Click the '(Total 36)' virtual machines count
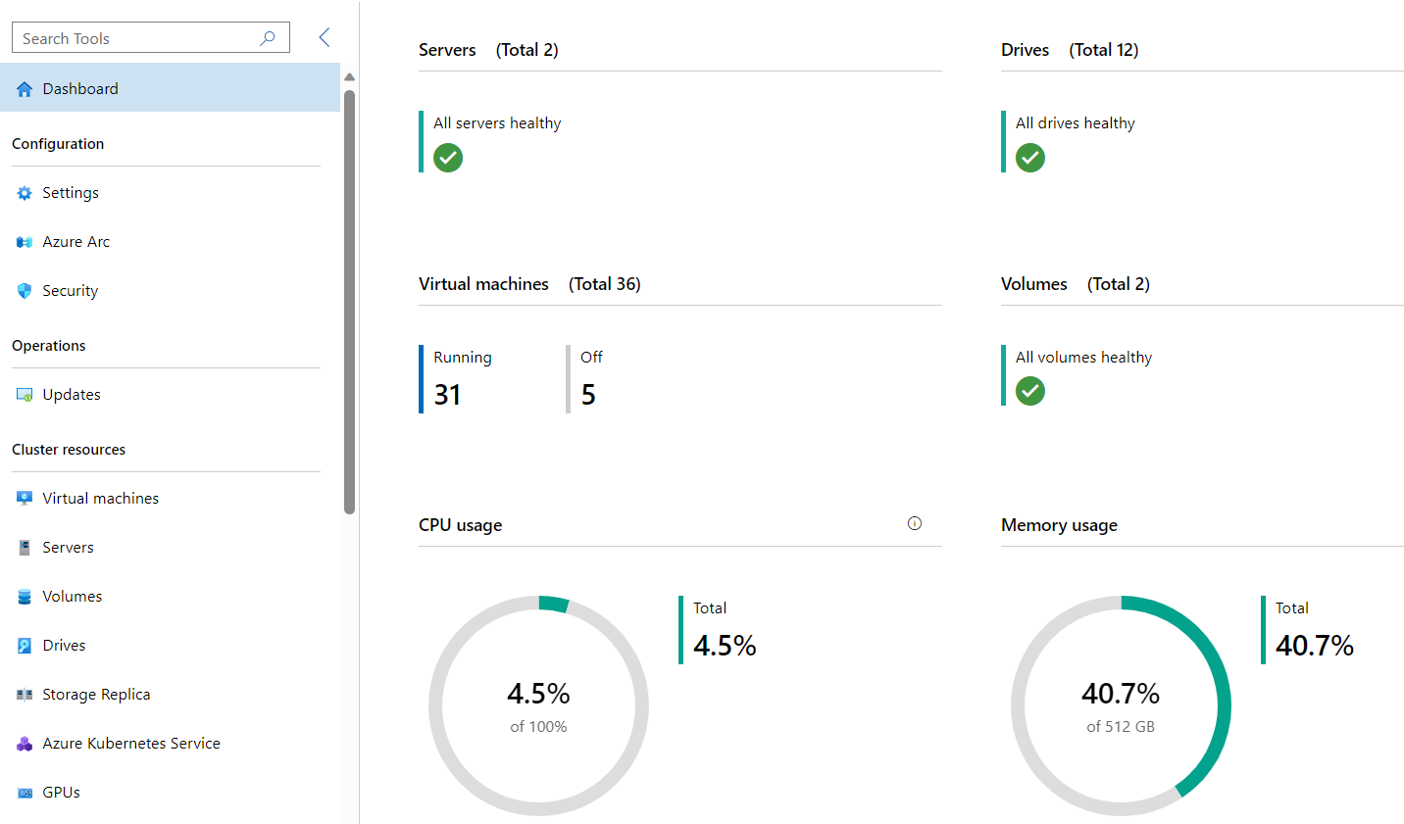Screen dimensions: 1404x824 [605, 284]
